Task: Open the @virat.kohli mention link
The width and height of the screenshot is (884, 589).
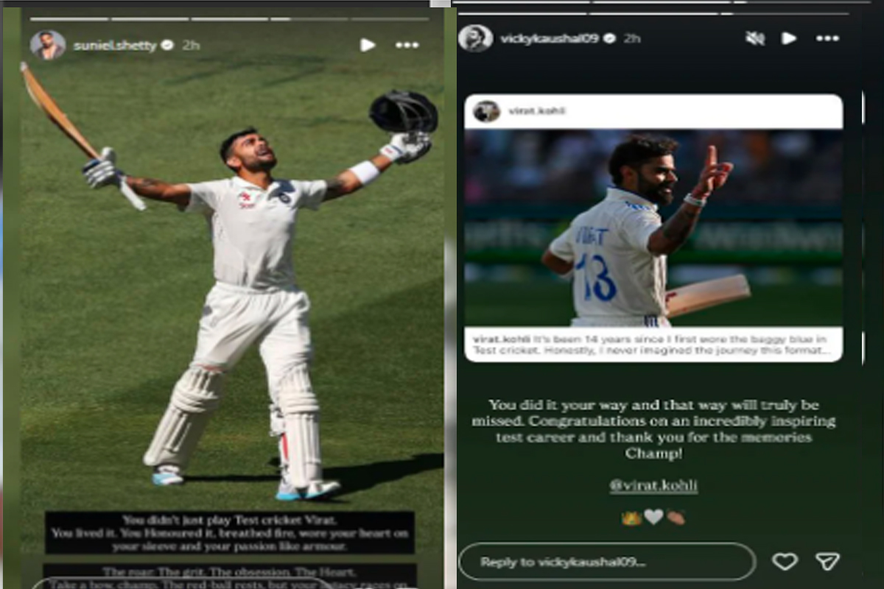Action: tap(653, 486)
